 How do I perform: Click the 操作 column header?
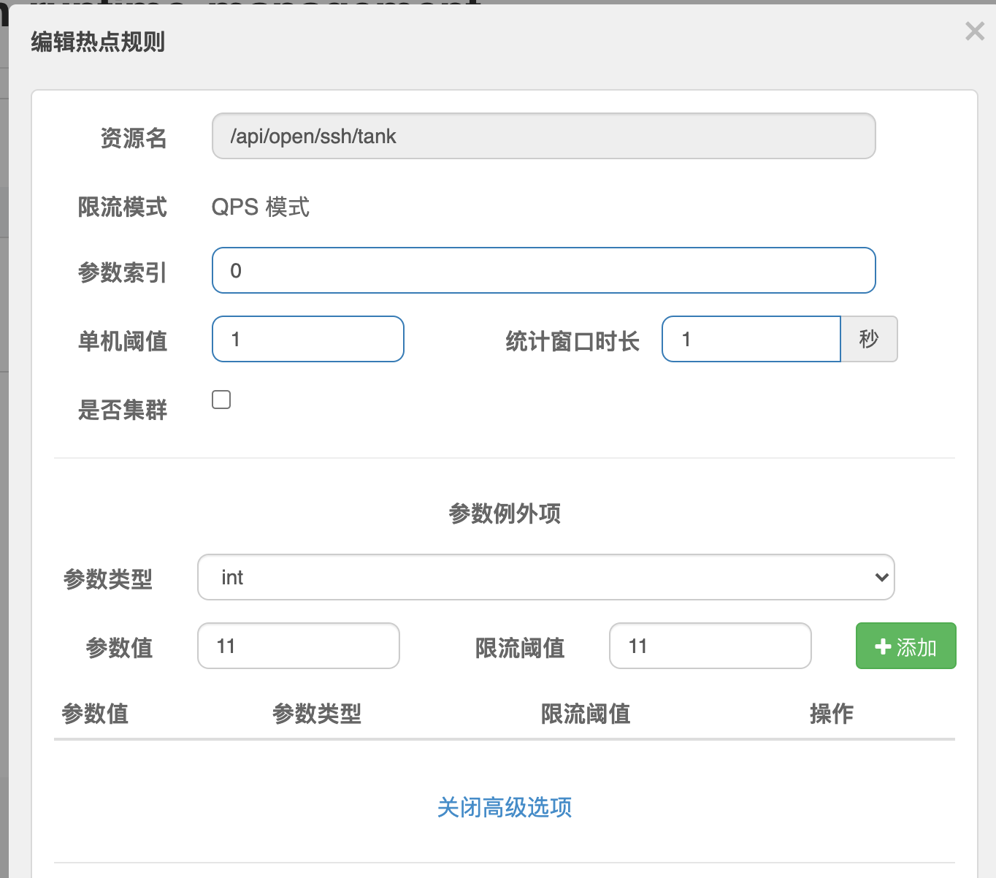pos(831,714)
